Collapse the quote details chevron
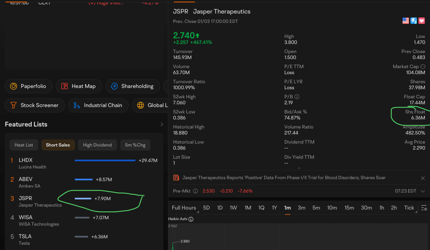 click(x=299, y=168)
